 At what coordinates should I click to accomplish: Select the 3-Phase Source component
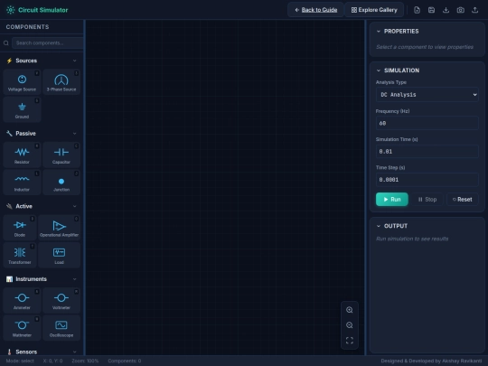click(61, 82)
